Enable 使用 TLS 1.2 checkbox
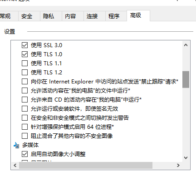Screen dimensions: 196x171 click(24, 73)
